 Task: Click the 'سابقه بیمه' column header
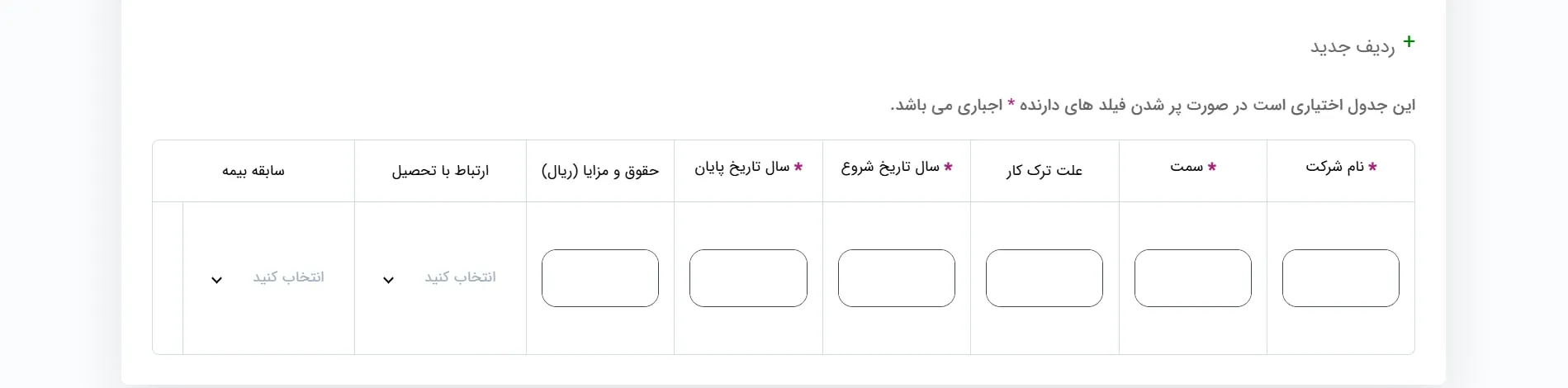(x=253, y=171)
